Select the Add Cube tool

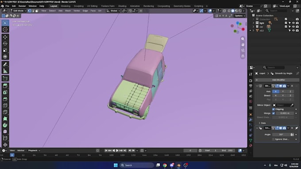[5, 79]
